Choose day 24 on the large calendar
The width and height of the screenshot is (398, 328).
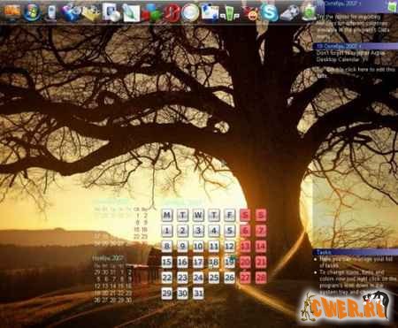tap(198, 278)
